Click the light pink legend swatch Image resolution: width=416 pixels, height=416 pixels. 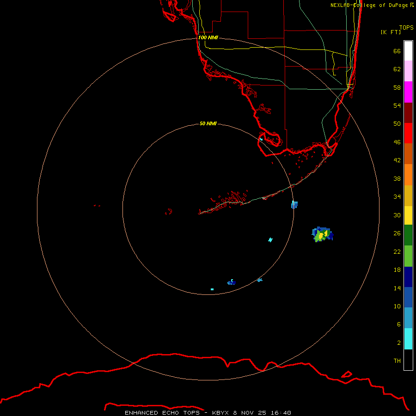(408, 71)
